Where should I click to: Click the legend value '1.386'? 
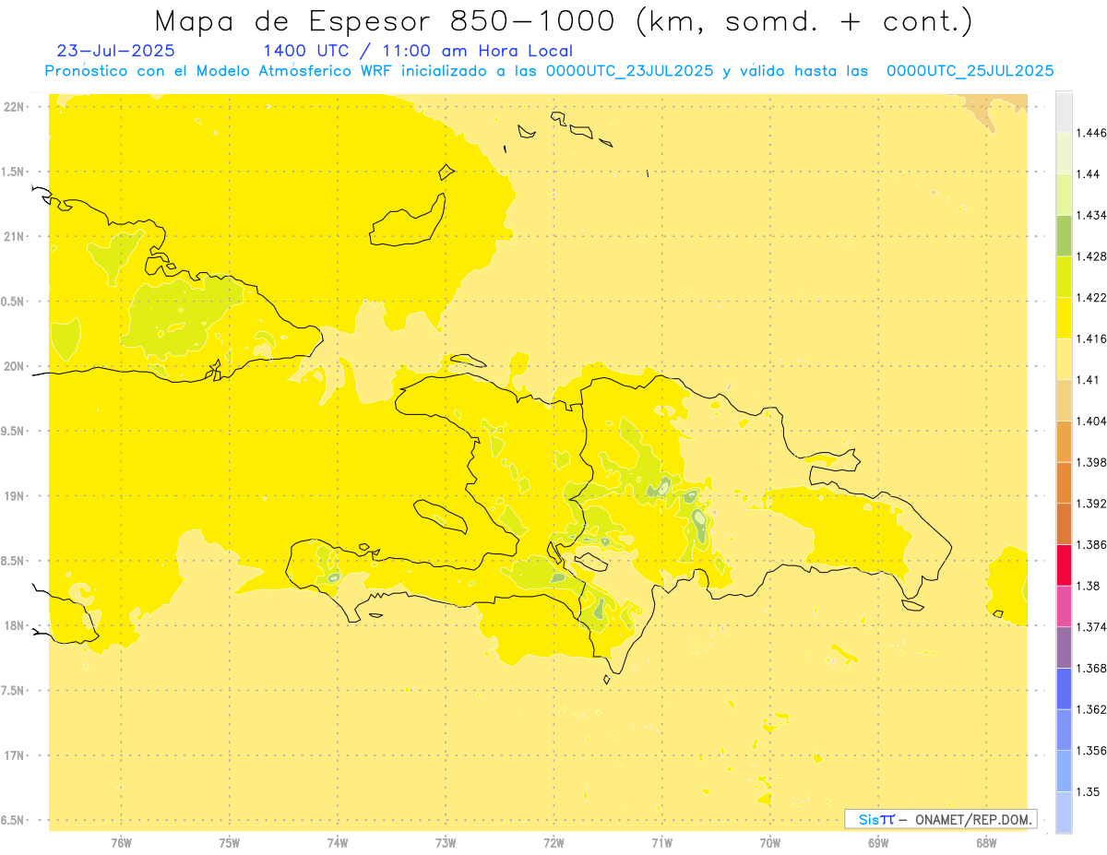[1093, 544]
